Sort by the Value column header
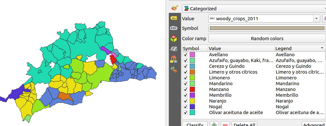 point(241,48)
